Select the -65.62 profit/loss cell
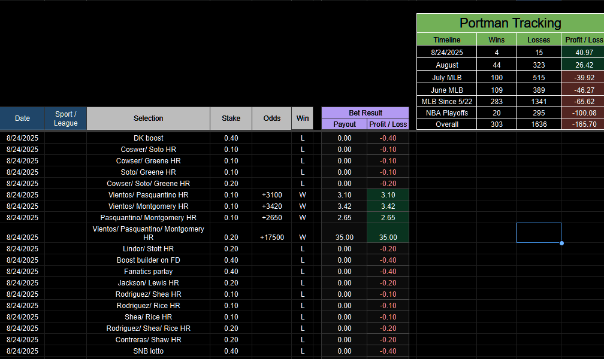The image size is (604, 359). (x=583, y=102)
